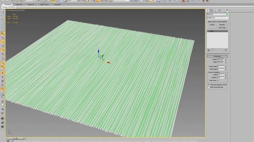
Task: Click Configure Modifier Sets icon
Action: (226, 50)
